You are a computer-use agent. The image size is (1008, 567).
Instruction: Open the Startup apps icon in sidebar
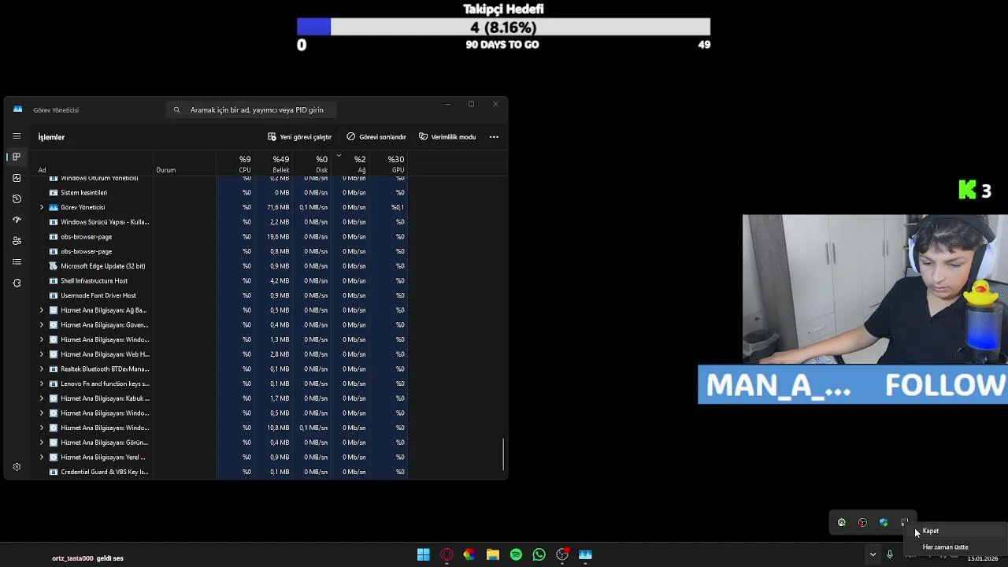17,220
